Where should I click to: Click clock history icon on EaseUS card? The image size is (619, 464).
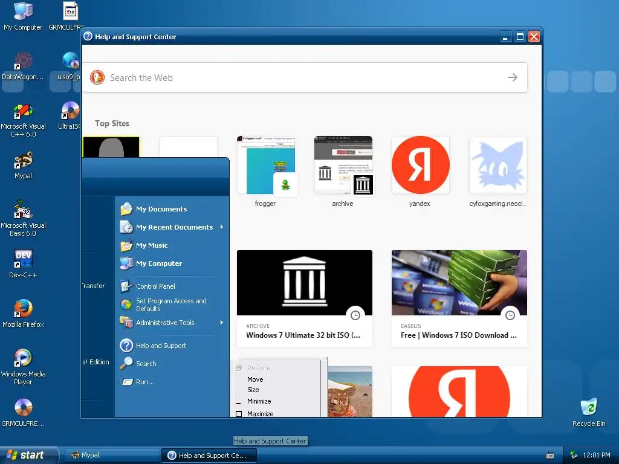[510, 315]
